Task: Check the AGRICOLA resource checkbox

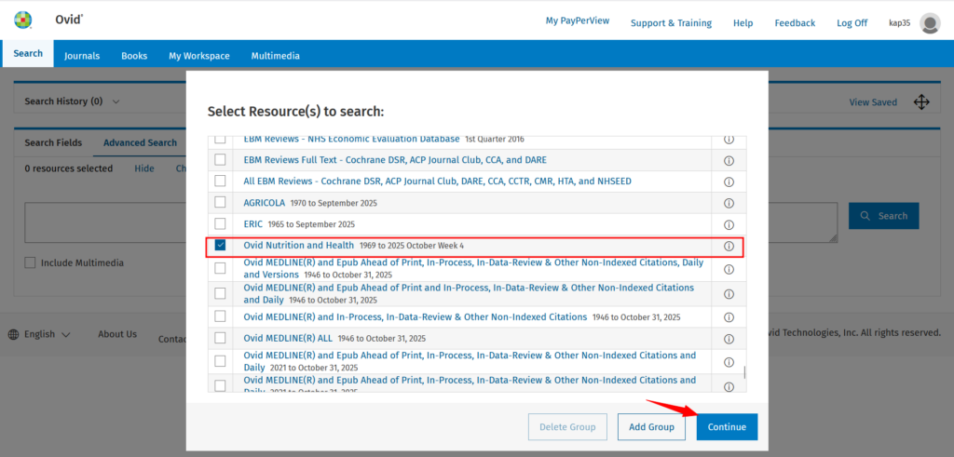Action: (221, 202)
